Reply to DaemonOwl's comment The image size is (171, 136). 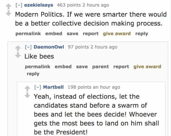point(33,74)
